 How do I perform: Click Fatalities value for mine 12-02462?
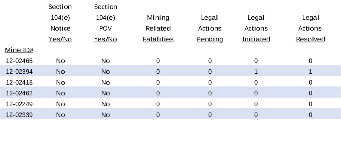[x=158, y=93]
